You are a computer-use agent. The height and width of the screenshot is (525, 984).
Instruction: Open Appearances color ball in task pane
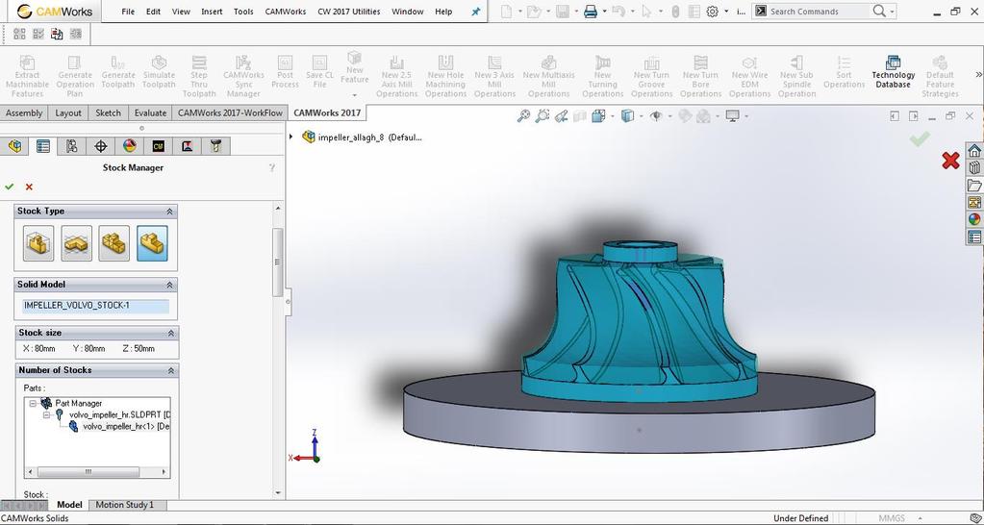[x=974, y=219]
